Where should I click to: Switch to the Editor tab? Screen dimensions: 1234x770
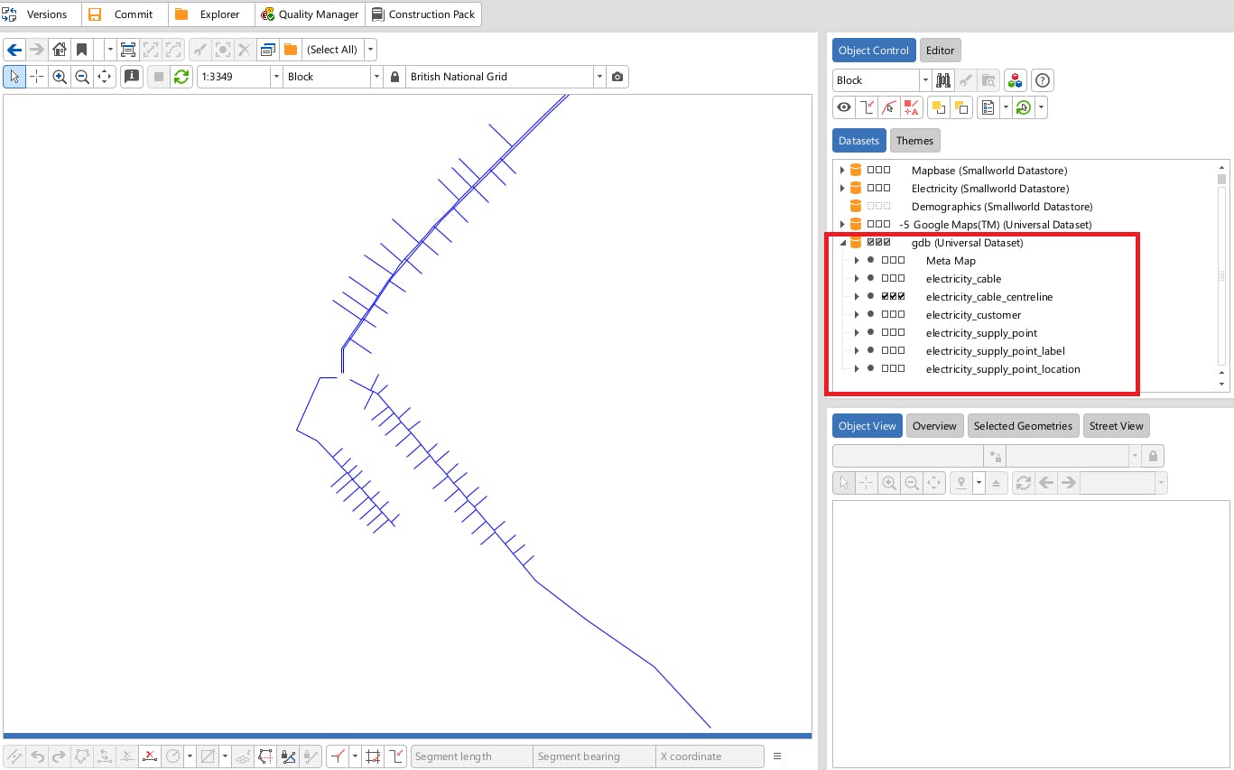940,51
